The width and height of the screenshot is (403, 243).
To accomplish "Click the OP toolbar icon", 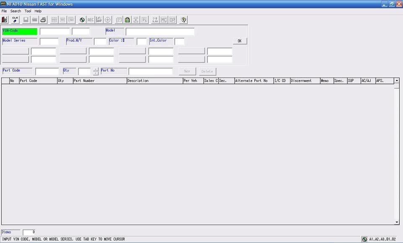I will [172, 20].
